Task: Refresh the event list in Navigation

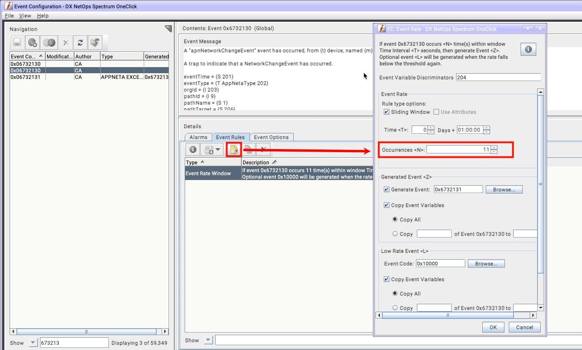Action: 80,42
